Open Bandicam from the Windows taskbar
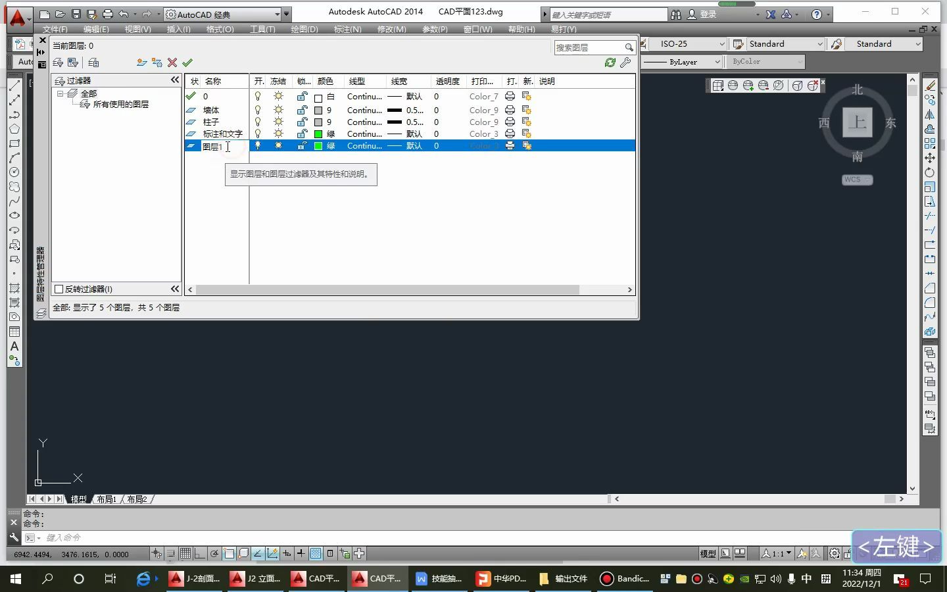The height and width of the screenshot is (592, 947). click(625, 579)
